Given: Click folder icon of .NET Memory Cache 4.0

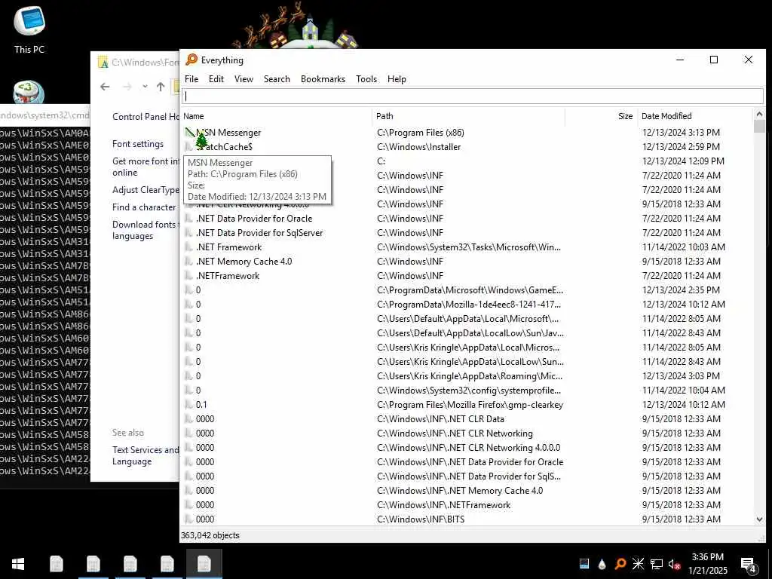Looking at the screenshot, I should tap(188, 262).
